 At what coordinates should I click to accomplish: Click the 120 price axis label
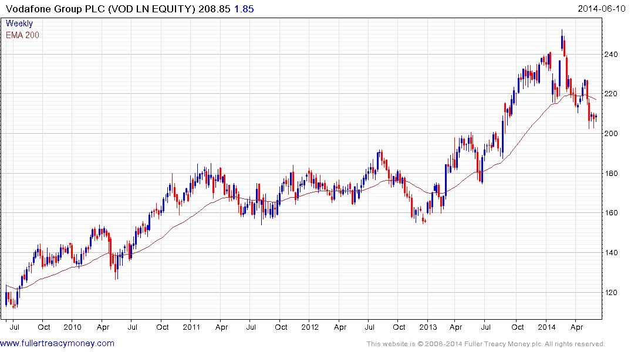click(x=611, y=293)
